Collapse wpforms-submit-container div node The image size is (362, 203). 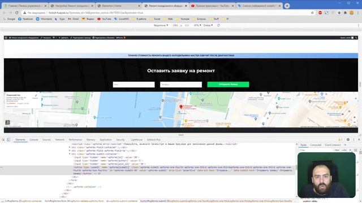tap(70, 154)
